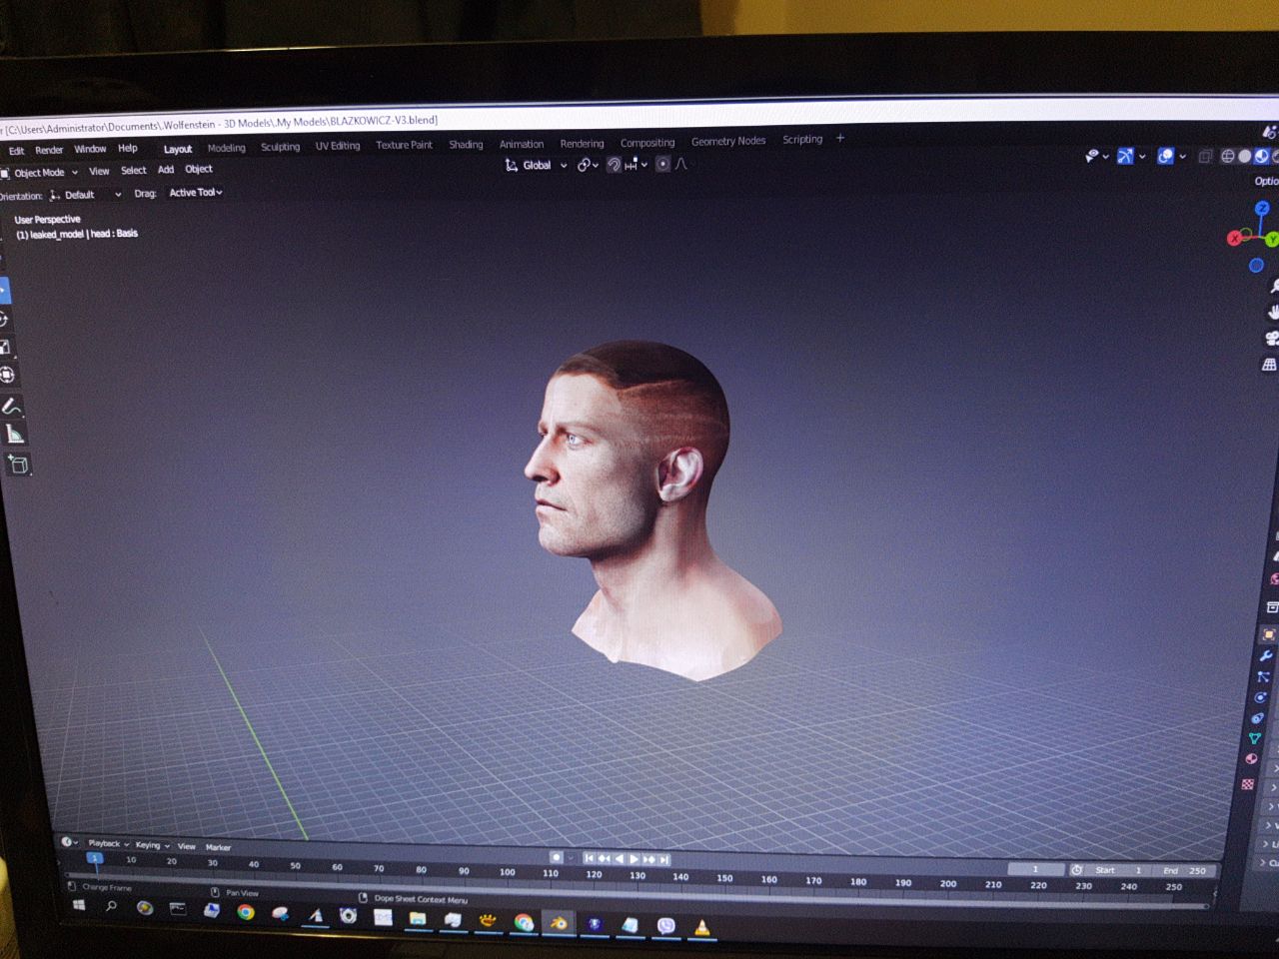Open the Help menu

(x=128, y=148)
